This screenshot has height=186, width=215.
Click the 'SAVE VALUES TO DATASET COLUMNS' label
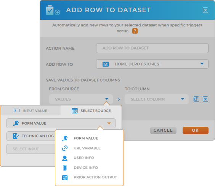click(x=83, y=80)
